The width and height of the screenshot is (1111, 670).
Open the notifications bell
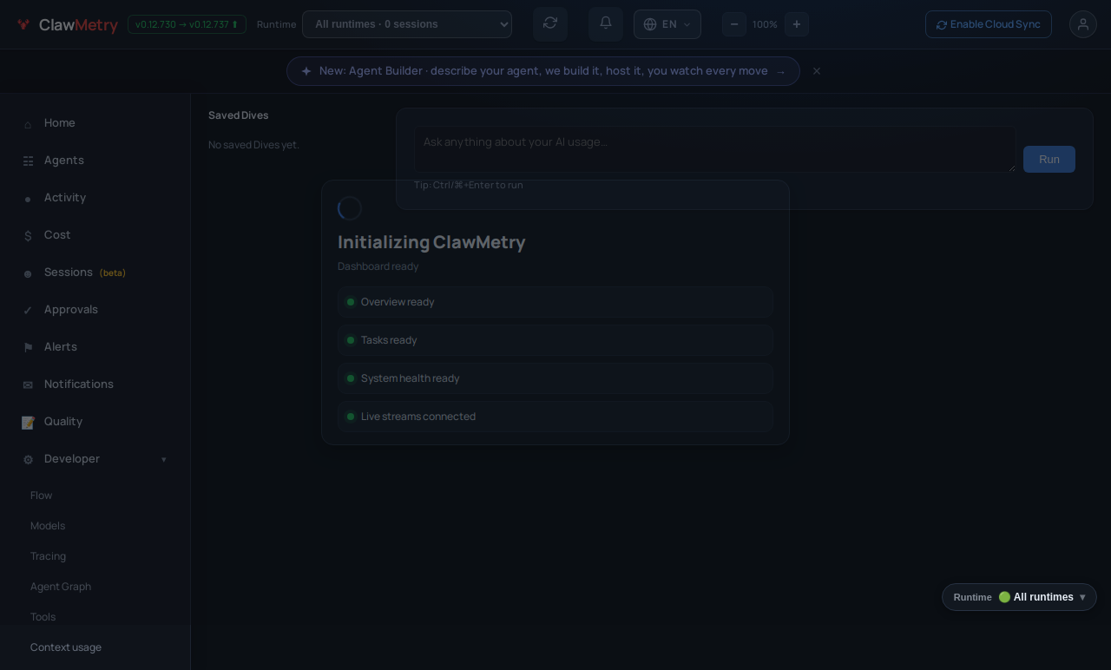606,23
